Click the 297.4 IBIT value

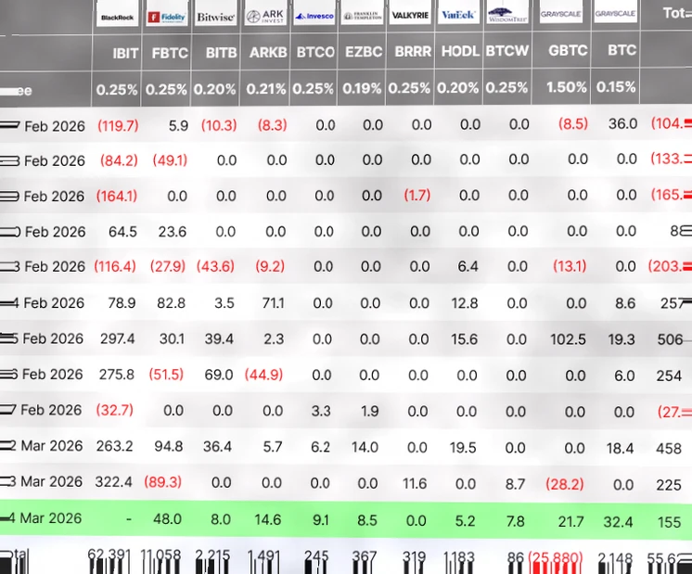pyautogui.click(x=118, y=338)
